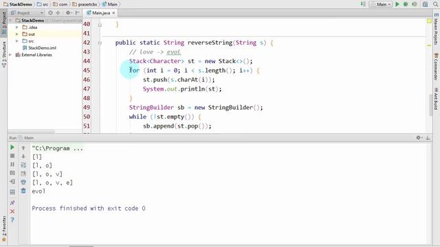Viewport: 440px width, 247px height.
Task: Click the editor vertical scrollbar thumb
Action: click(x=430, y=105)
